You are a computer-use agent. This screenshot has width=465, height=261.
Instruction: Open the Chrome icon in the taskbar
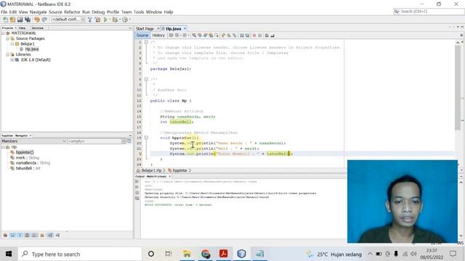click(x=206, y=254)
